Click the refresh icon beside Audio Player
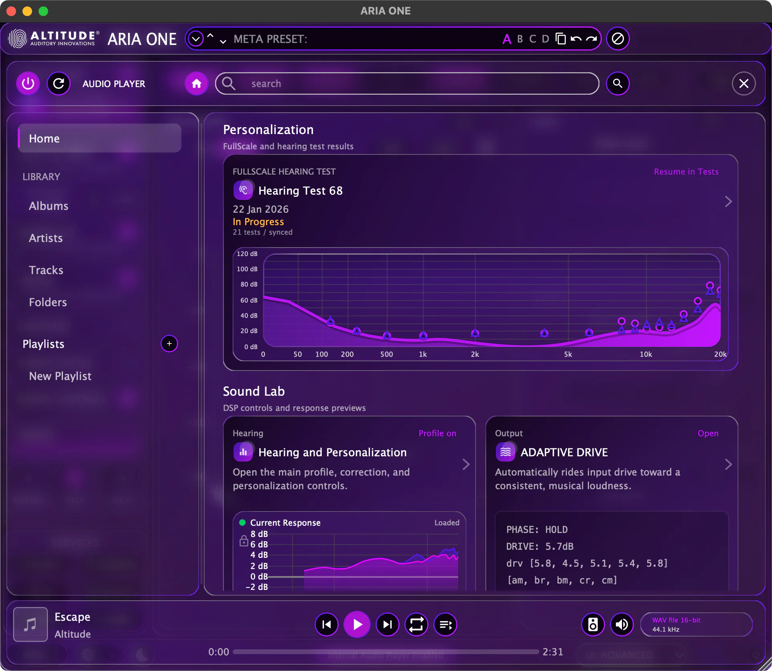 click(59, 83)
